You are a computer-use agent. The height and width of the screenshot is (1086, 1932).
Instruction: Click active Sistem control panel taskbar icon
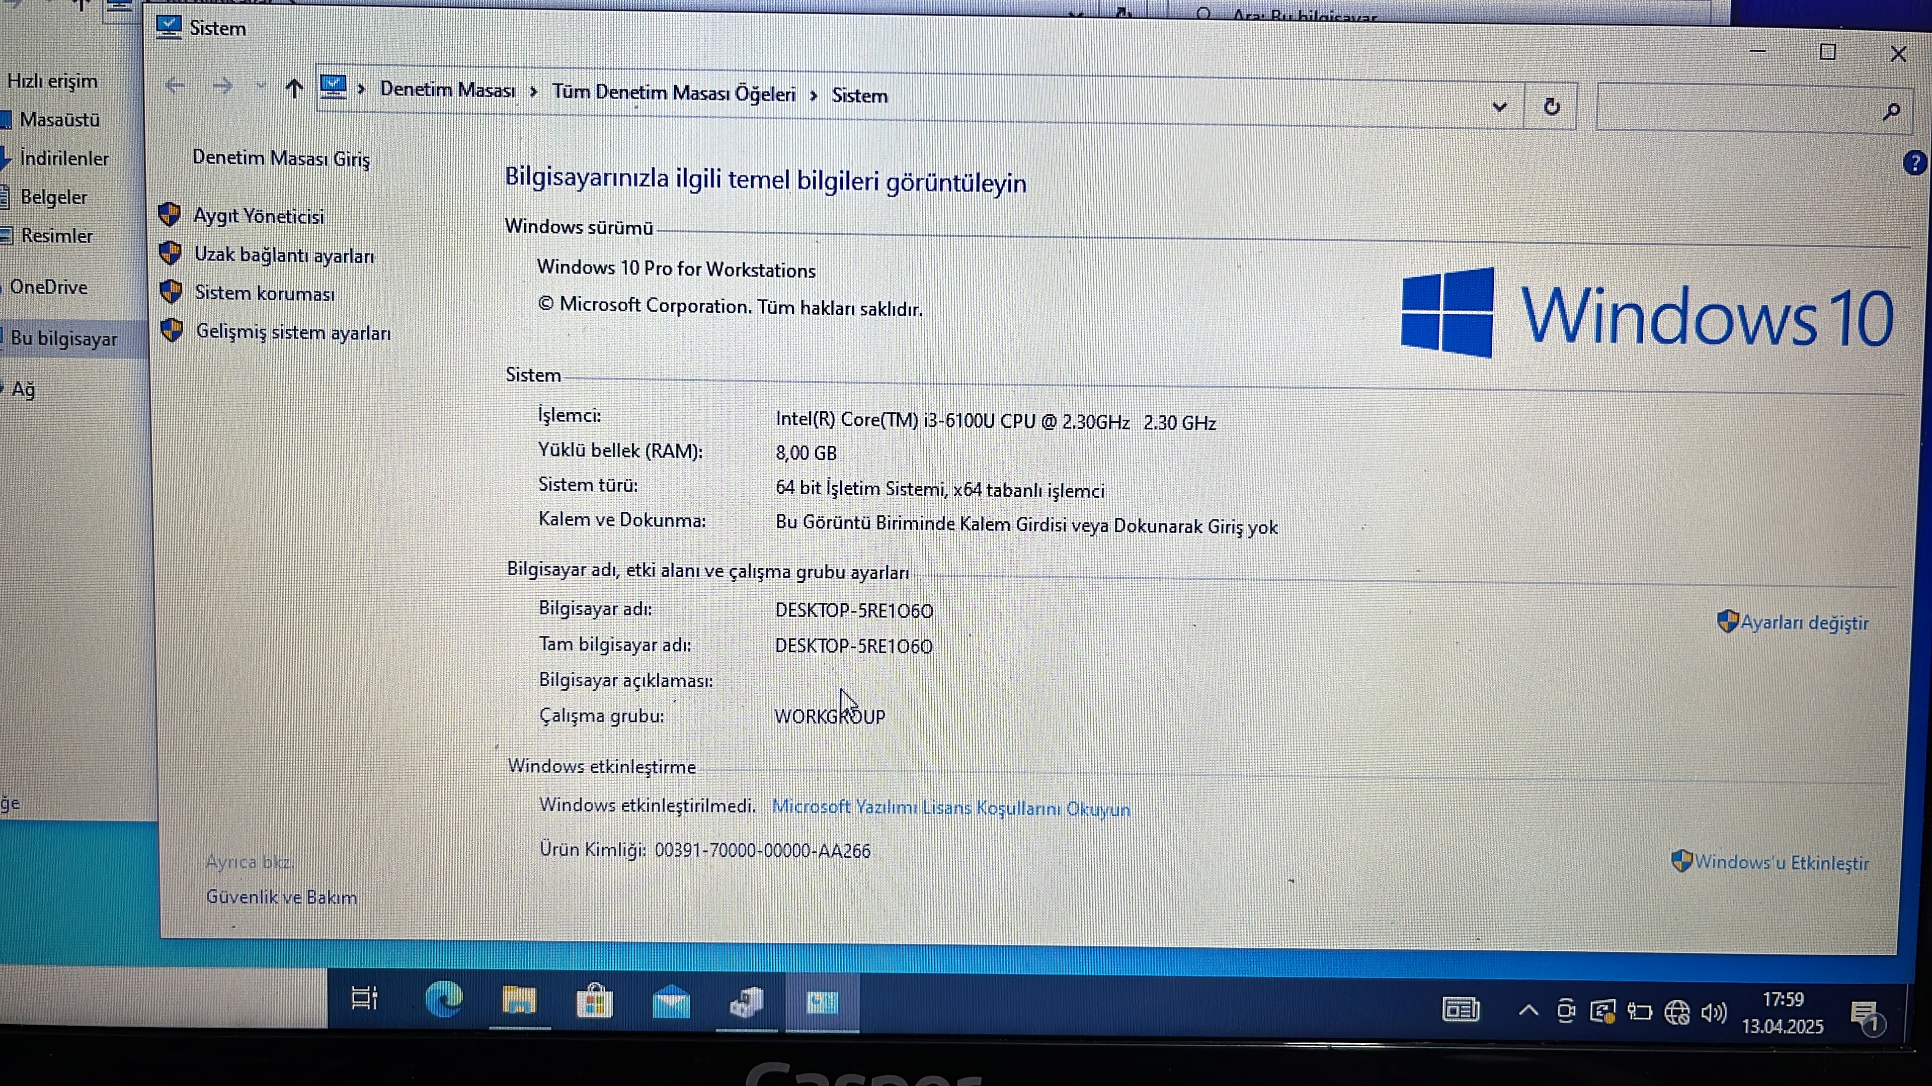tap(822, 1002)
